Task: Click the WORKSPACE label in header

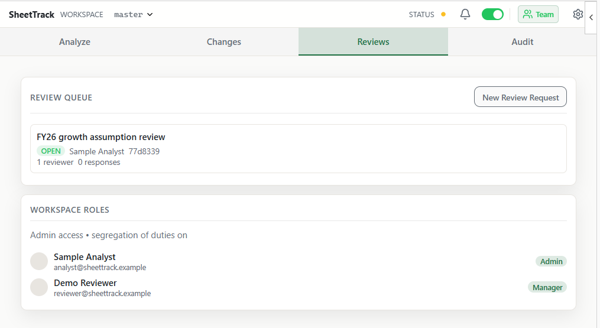Action: (82, 15)
